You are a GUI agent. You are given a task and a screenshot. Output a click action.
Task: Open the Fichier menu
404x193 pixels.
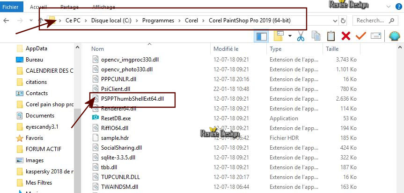tap(12, 7)
